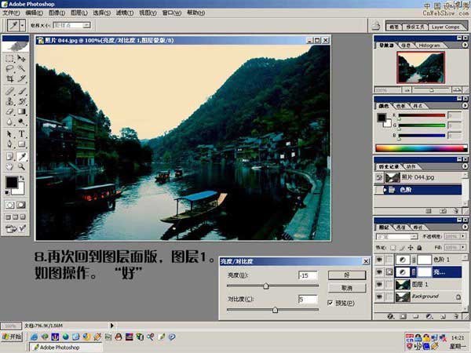This screenshot has width=471, height=353.
Task: Open the Navigator panel flyout menu arrow
Action: pos(465,45)
